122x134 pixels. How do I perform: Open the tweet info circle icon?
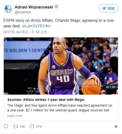tap(116, 126)
